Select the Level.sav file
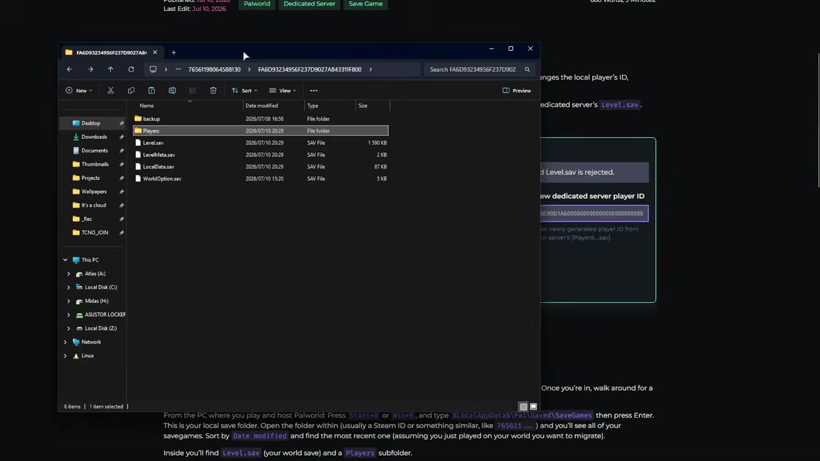The width and height of the screenshot is (820, 461). click(x=260, y=143)
